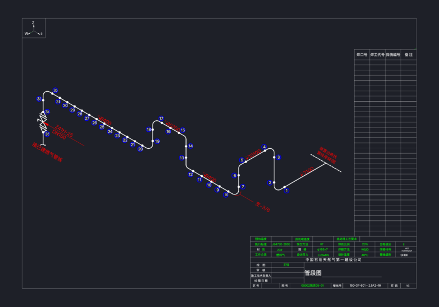The height and width of the screenshot is (307, 439).
Task: Click the company name 中国石油天然气第一建设公司
Action: click(x=333, y=260)
